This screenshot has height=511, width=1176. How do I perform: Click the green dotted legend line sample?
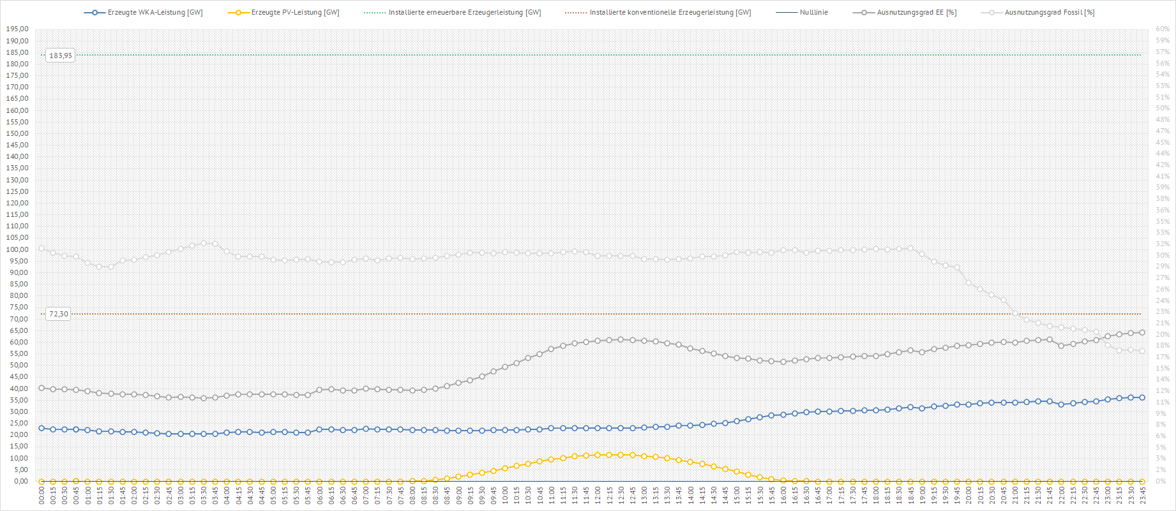pyautogui.click(x=375, y=13)
